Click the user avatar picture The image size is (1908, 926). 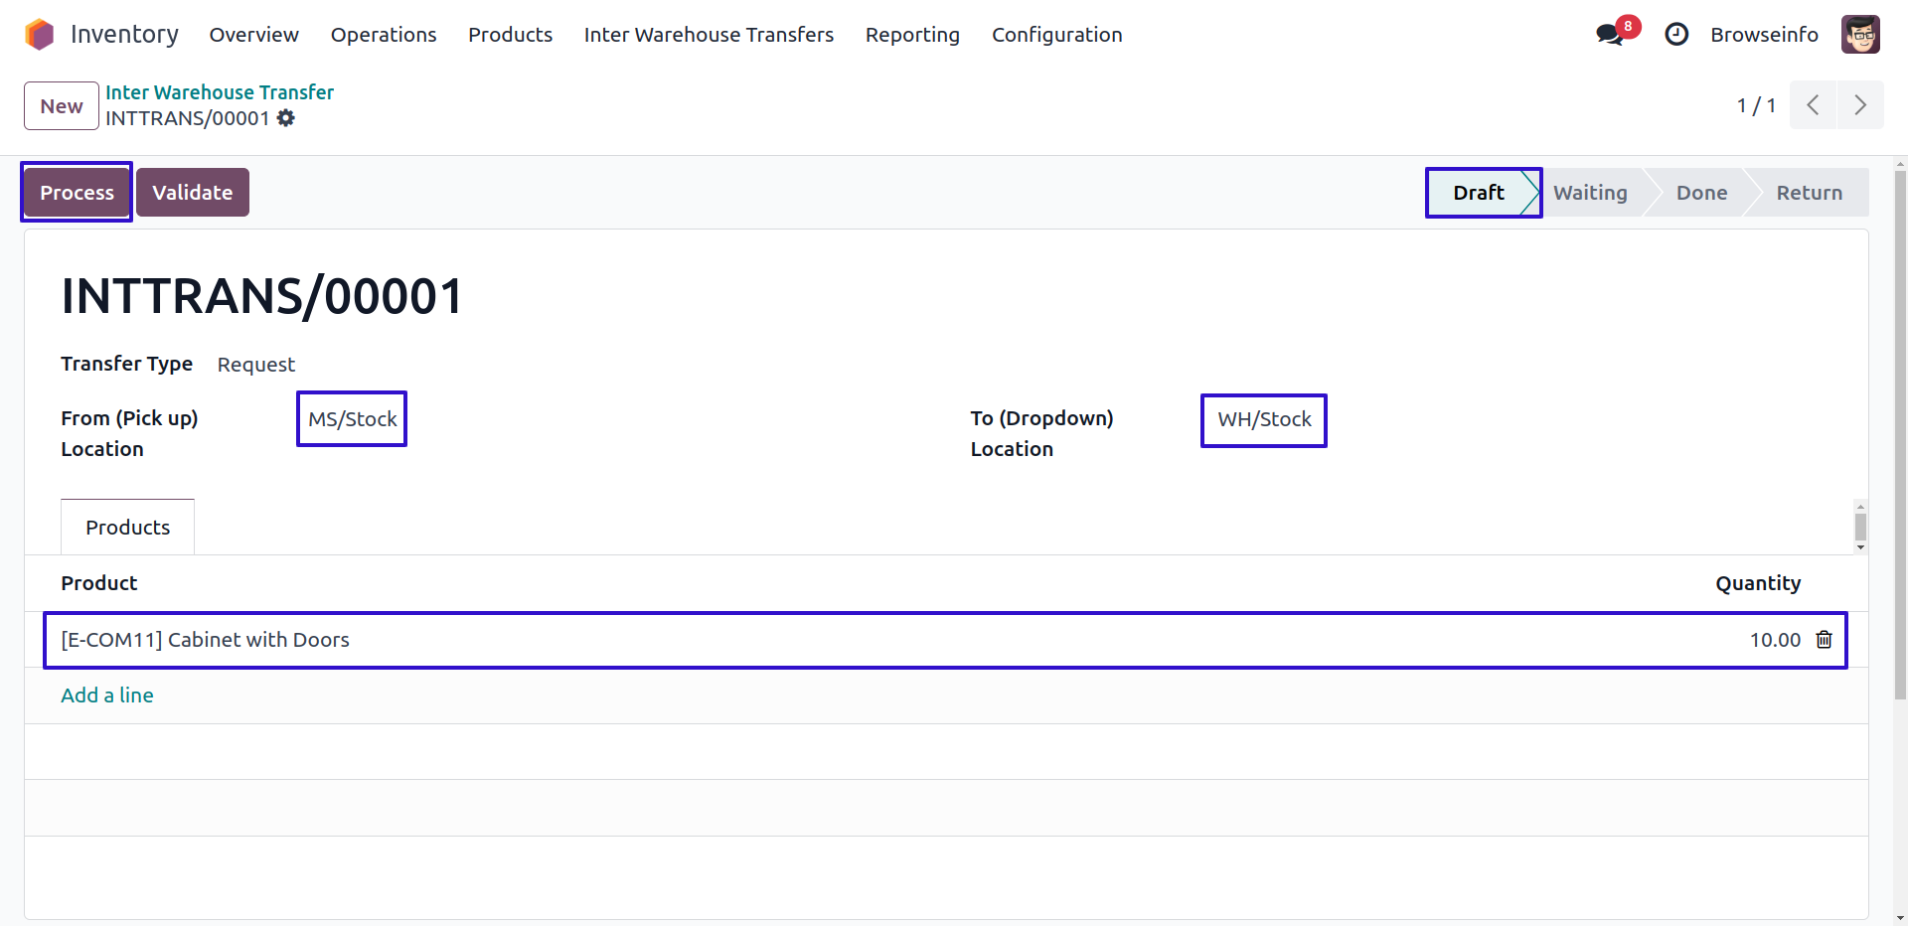1859,35
